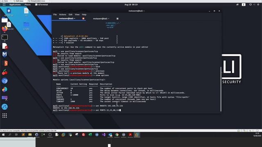The image size is (262, 147).
Task: Open Visual Studio on the Windows taskbar
Action: (x=104, y=135)
